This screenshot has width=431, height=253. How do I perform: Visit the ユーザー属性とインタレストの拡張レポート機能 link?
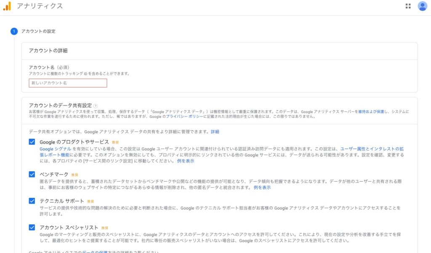pyautogui.click(x=372, y=149)
